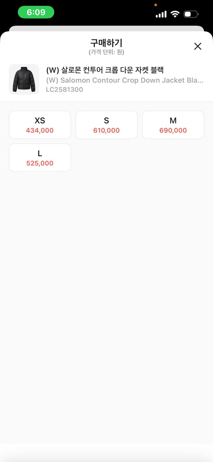Tap the English Salomon Contour product name
Screen dimensions: 213x462
coord(124,80)
